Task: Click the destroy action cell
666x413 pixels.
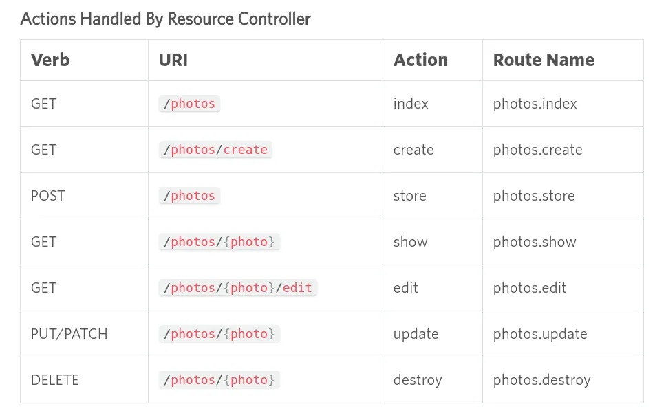Action: coord(418,380)
